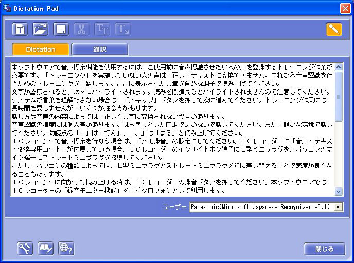This screenshot has width=354, height=263.
Task: Click the 閉じる button
Action: click(324, 249)
